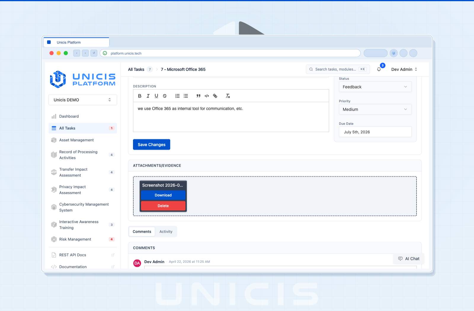This screenshot has height=311, width=474.
Task: Insert ordered list in description
Action: point(177,96)
